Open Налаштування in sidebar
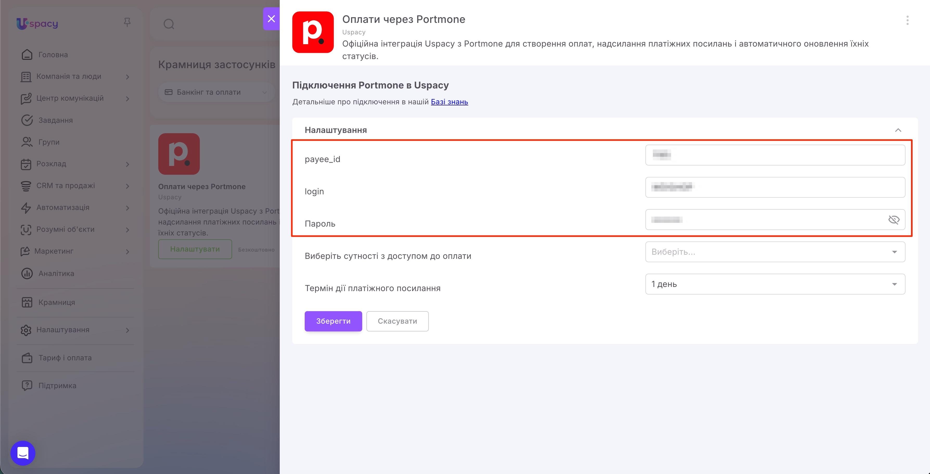Image resolution: width=930 pixels, height=474 pixels. pos(63,330)
